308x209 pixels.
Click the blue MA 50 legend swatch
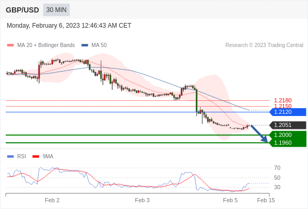click(85, 45)
